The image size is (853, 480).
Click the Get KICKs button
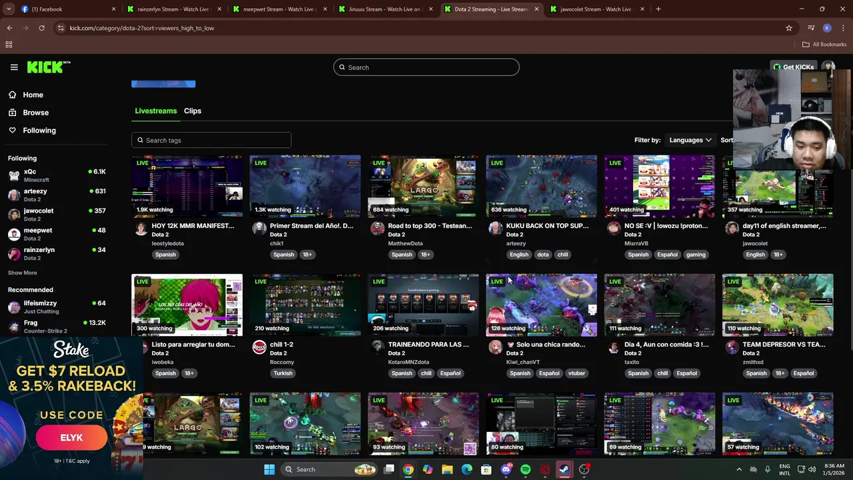(794, 67)
